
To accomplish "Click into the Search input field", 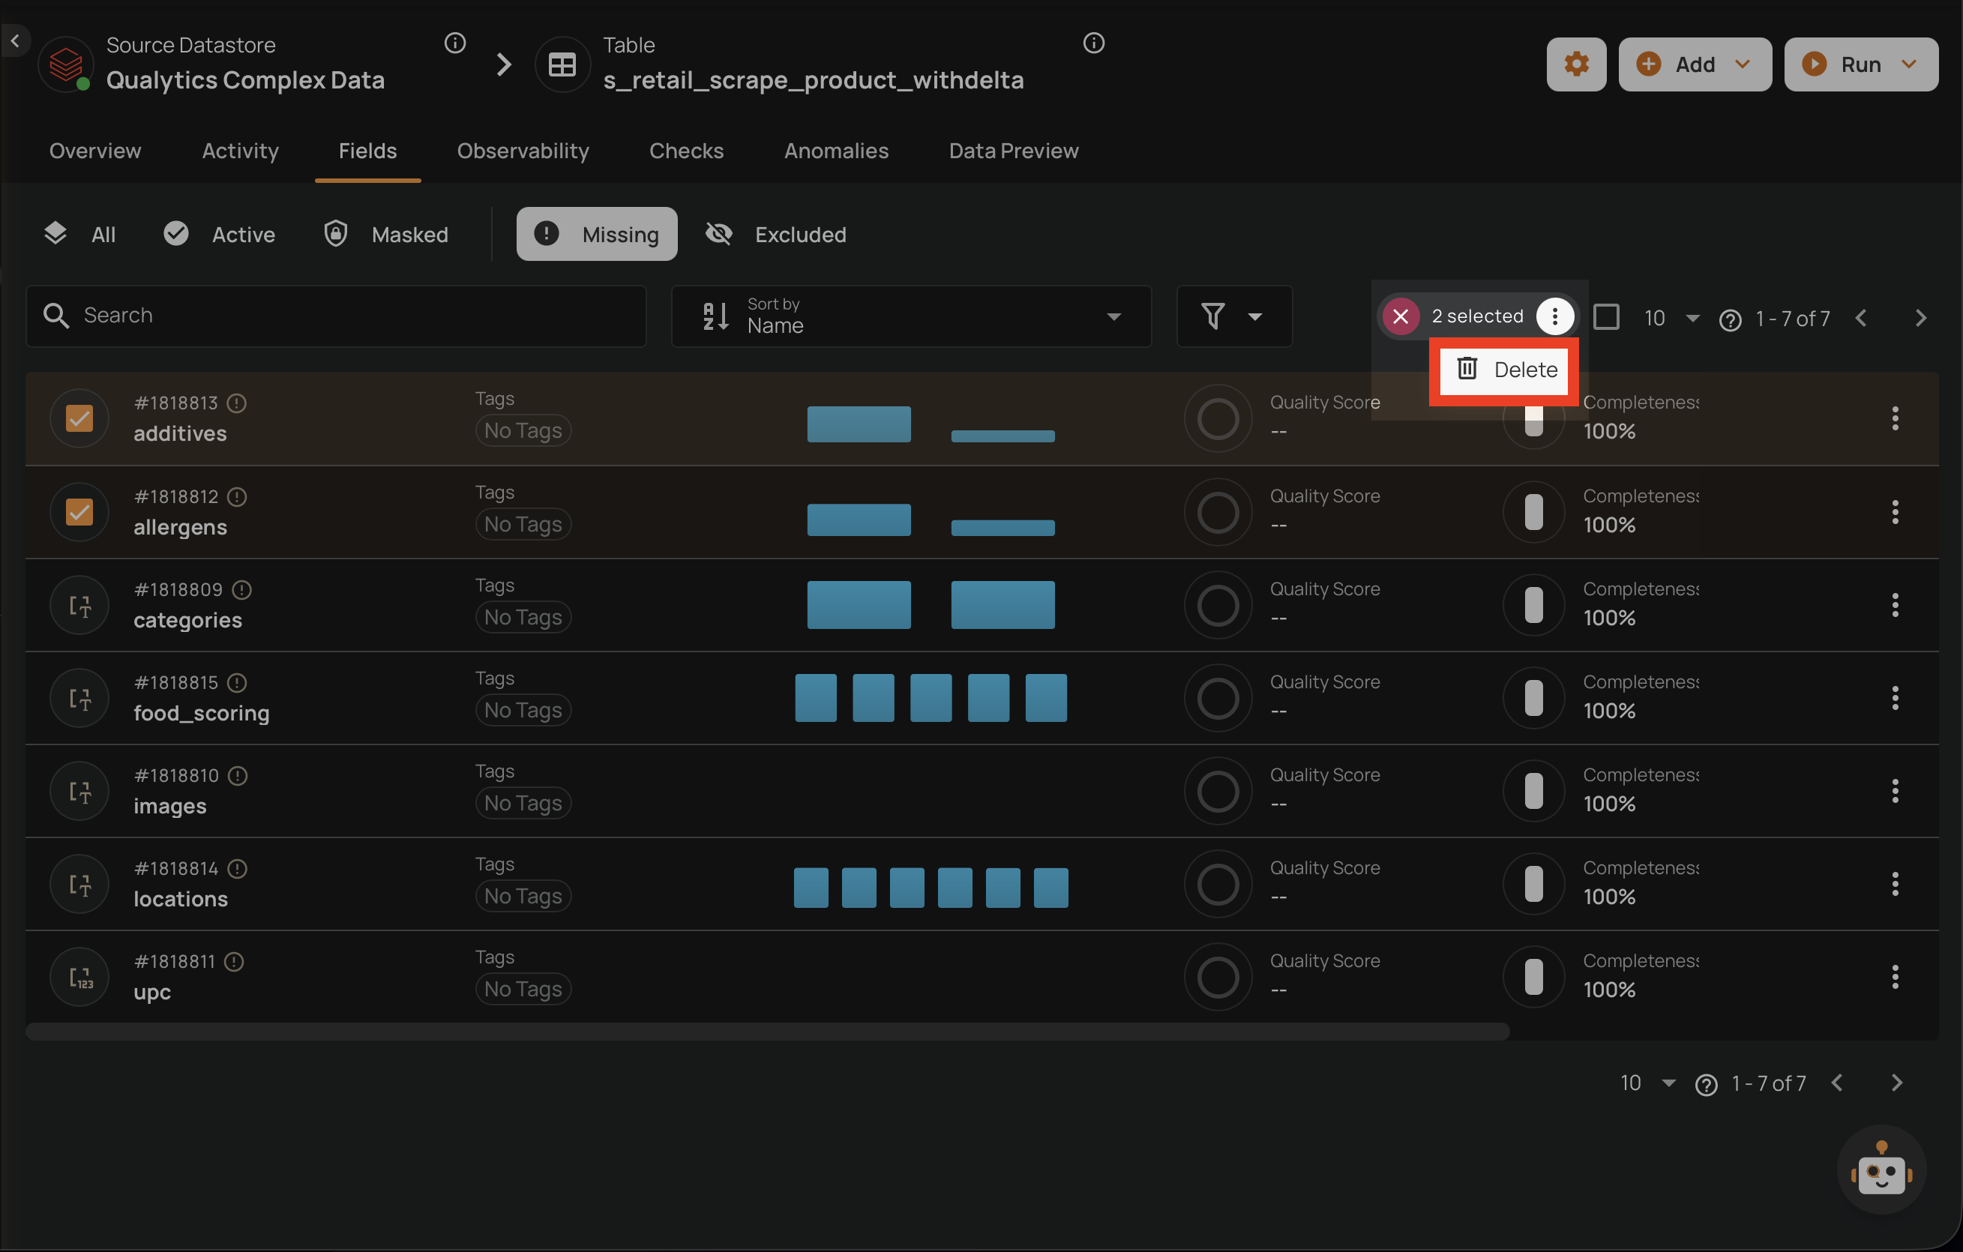I will pyautogui.click(x=343, y=316).
